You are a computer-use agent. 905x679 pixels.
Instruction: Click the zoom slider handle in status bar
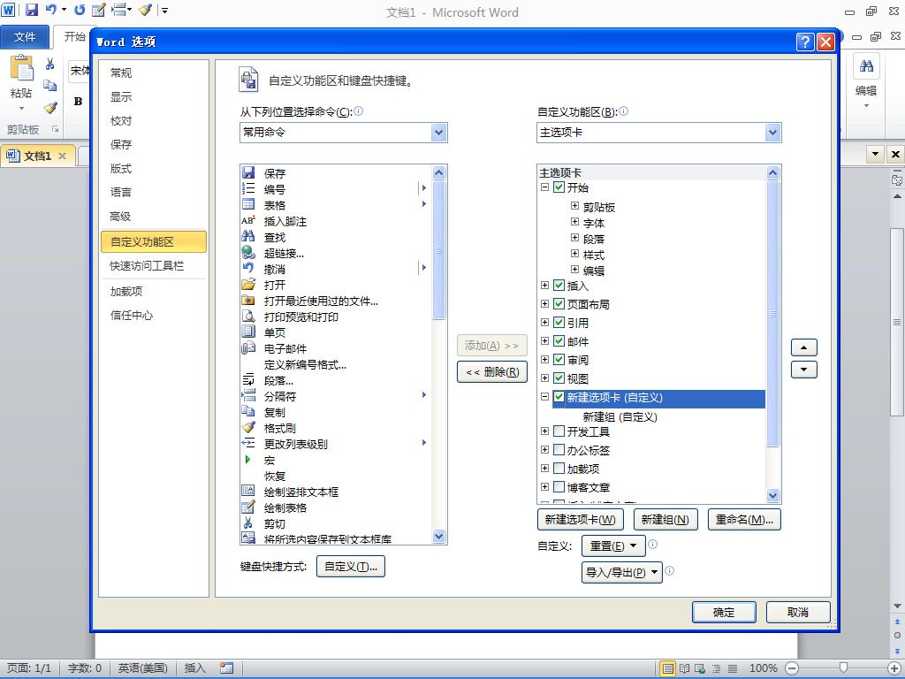842,668
